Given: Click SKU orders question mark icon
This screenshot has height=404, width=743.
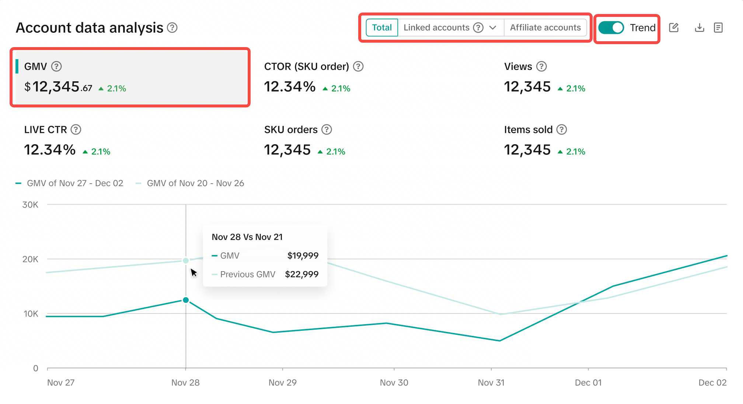Looking at the screenshot, I should point(327,130).
